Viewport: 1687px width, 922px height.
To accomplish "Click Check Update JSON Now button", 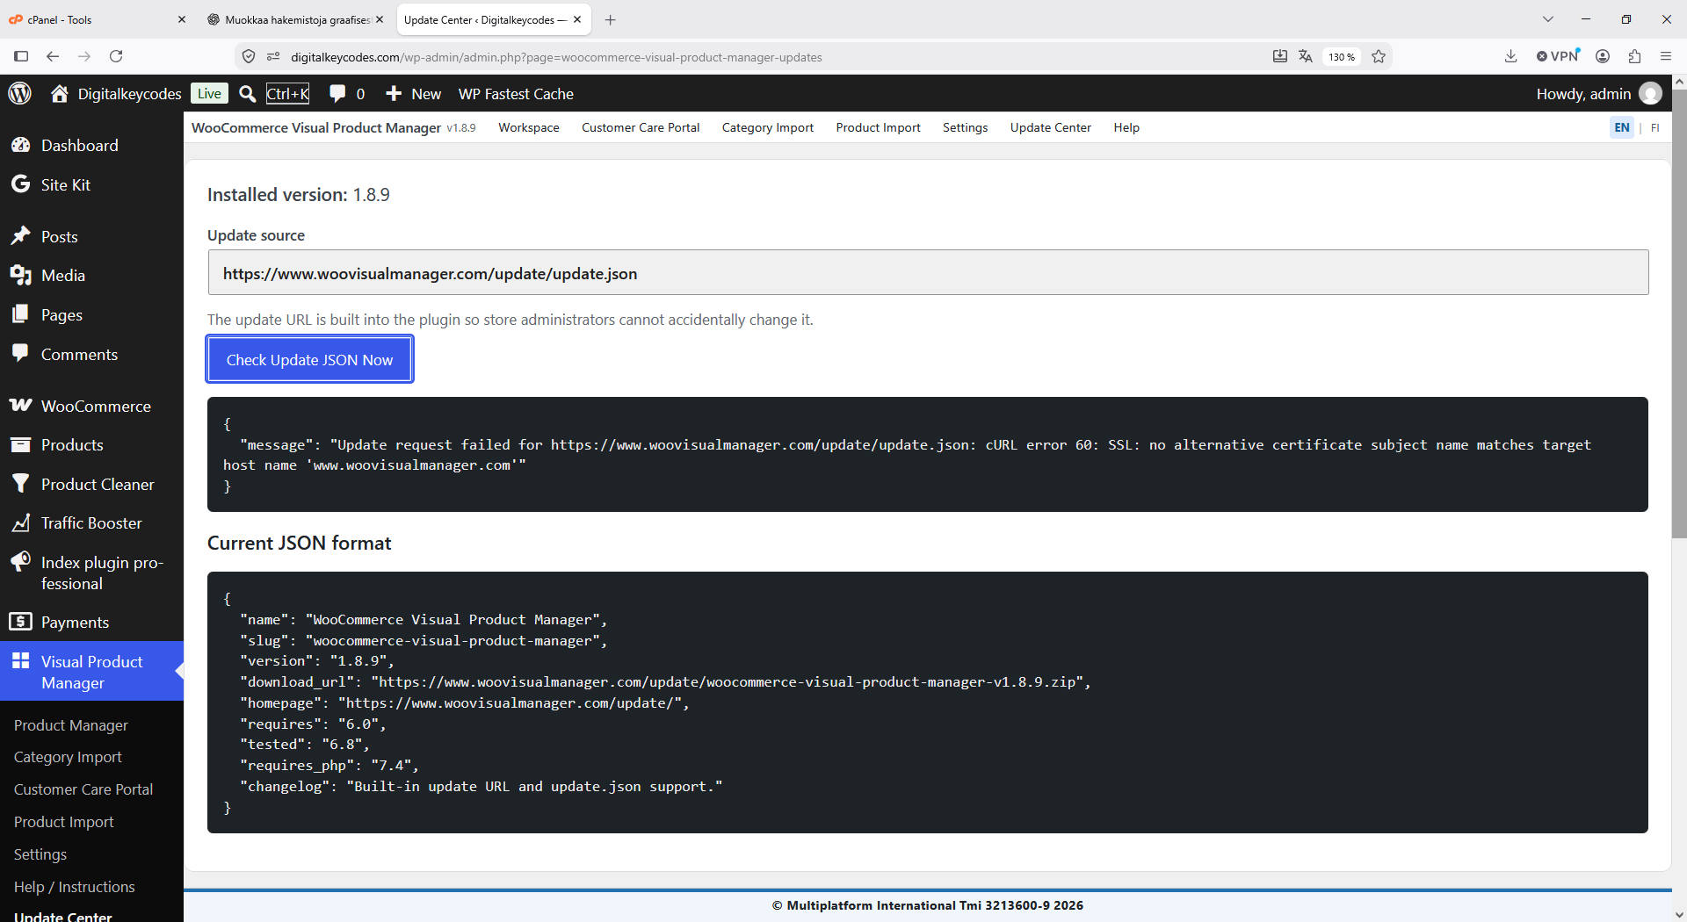I will [309, 359].
